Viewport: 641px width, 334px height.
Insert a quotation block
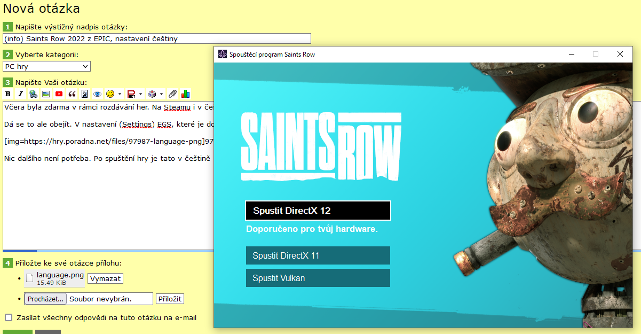click(x=72, y=94)
